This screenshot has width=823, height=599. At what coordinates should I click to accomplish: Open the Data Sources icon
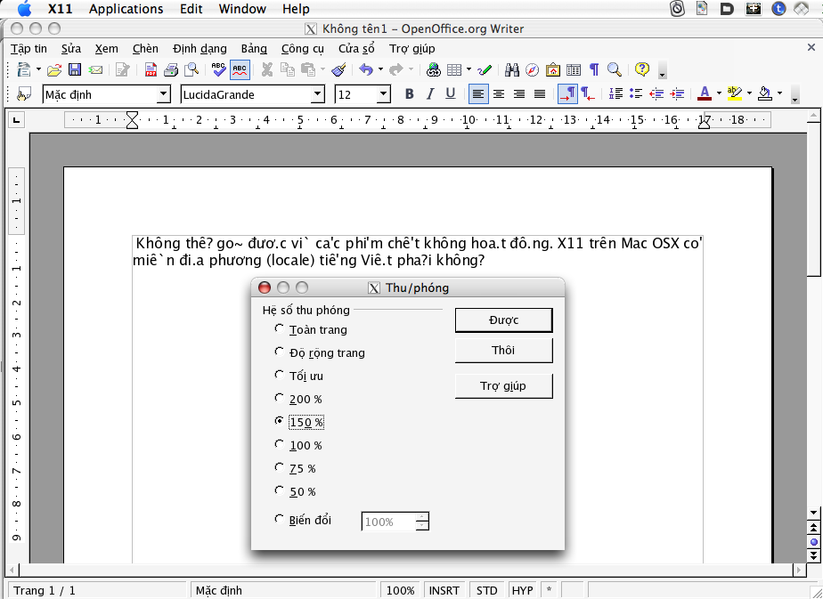[574, 69]
